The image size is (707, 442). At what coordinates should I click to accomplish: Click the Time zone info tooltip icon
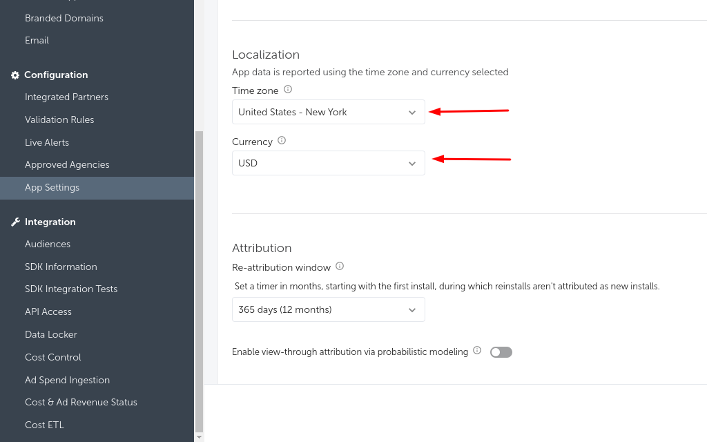pyautogui.click(x=287, y=89)
